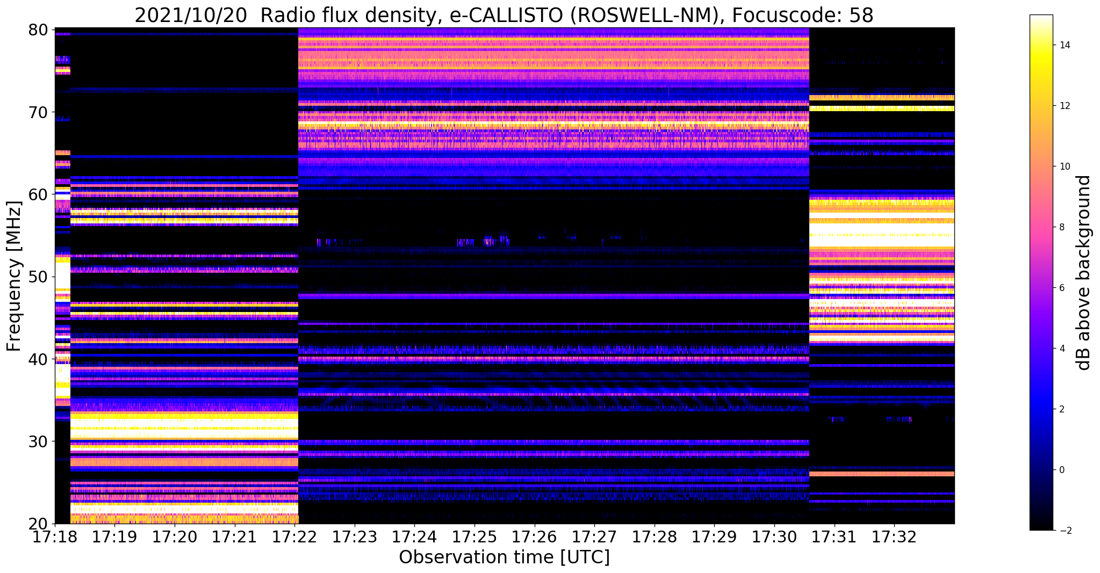Click the 17:20 time tick label
The image size is (1100, 573).
175,537
